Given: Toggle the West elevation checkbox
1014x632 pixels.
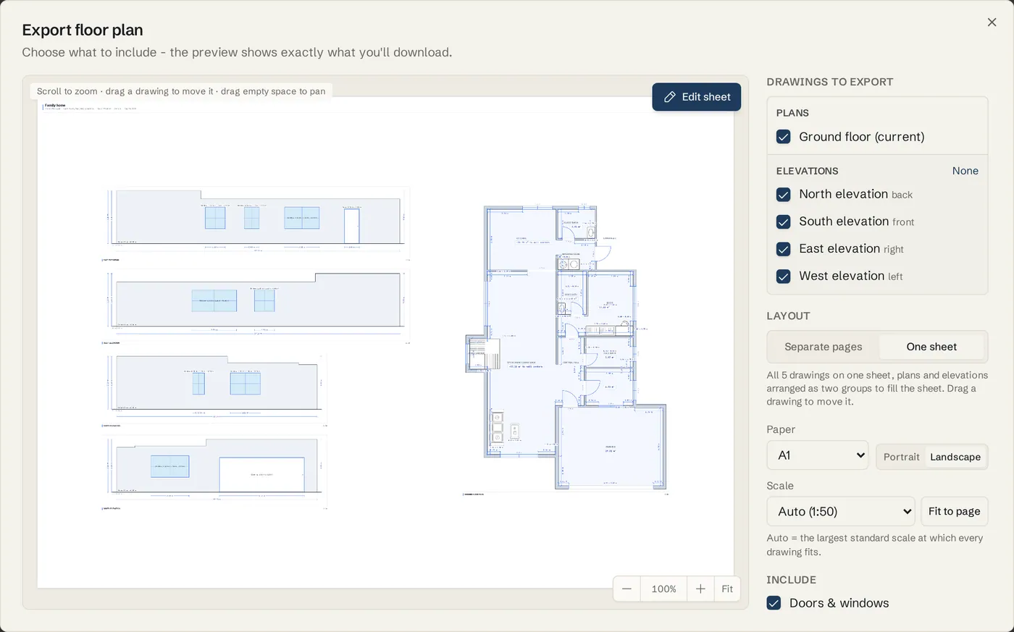Looking at the screenshot, I should [783, 277].
